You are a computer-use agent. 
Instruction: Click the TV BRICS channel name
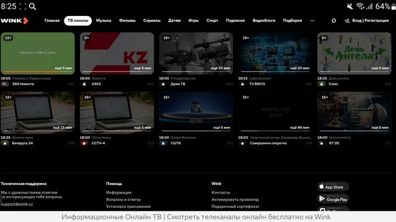pos(257,84)
